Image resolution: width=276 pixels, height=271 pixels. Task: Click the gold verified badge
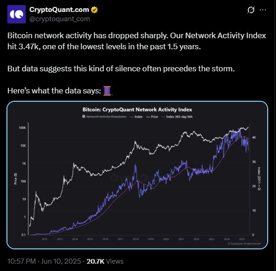(x=94, y=10)
